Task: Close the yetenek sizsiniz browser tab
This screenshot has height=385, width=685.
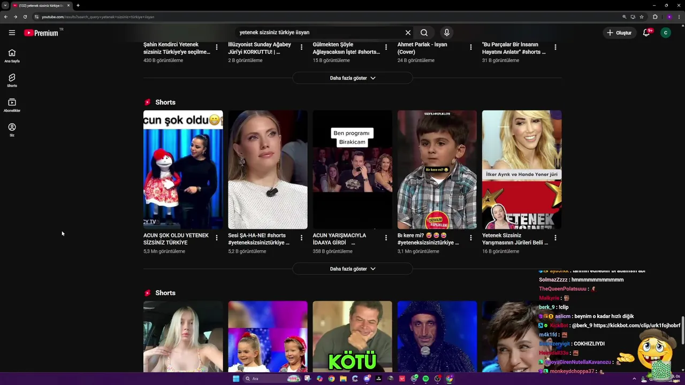Action: coord(68,5)
